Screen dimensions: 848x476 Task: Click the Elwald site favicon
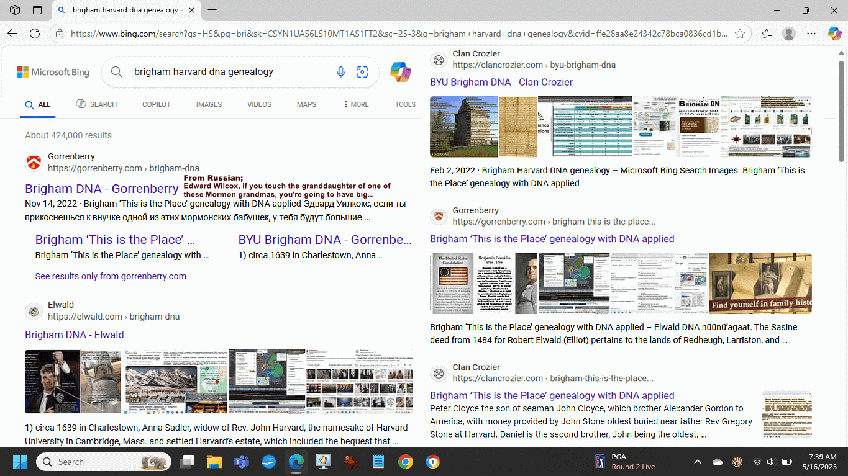(34, 311)
